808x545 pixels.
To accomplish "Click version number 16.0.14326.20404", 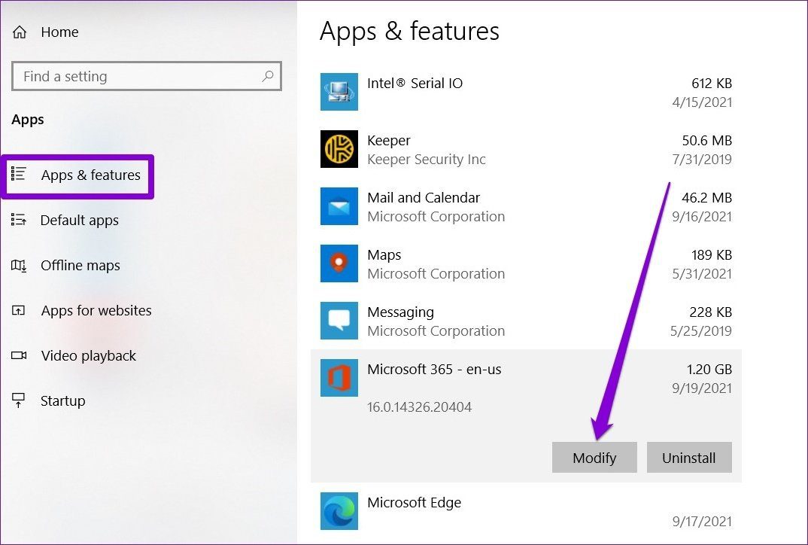I will (420, 407).
